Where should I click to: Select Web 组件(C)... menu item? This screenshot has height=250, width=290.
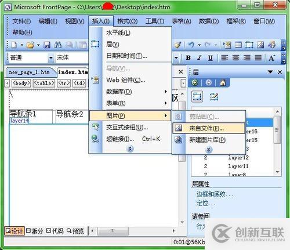130,80
